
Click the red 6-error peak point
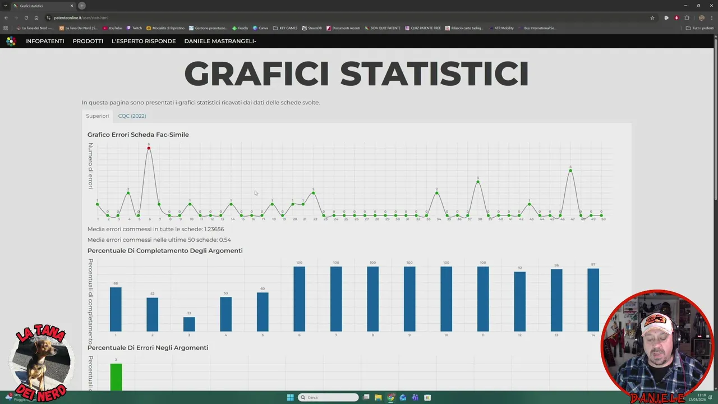coord(149,148)
